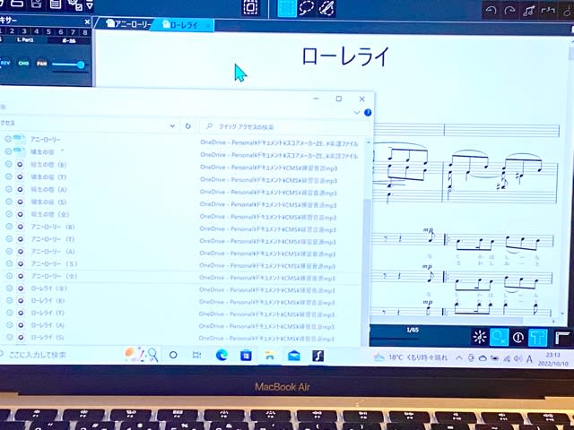The width and height of the screenshot is (574, 430).
Task: Open Cortana circle on taskbar
Action: coord(173,355)
